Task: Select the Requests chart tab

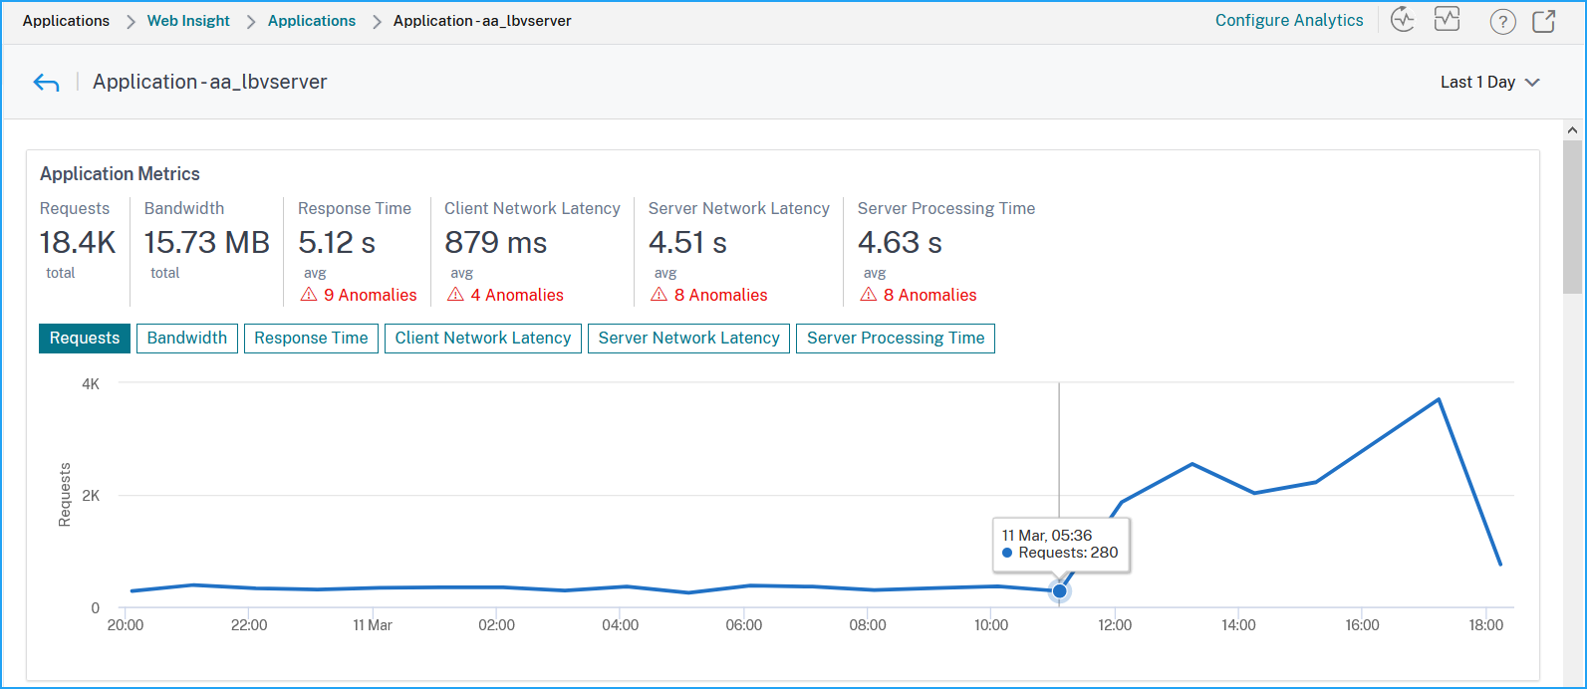Action: [85, 339]
